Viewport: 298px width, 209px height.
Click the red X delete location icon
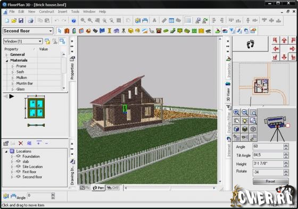click(21, 143)
